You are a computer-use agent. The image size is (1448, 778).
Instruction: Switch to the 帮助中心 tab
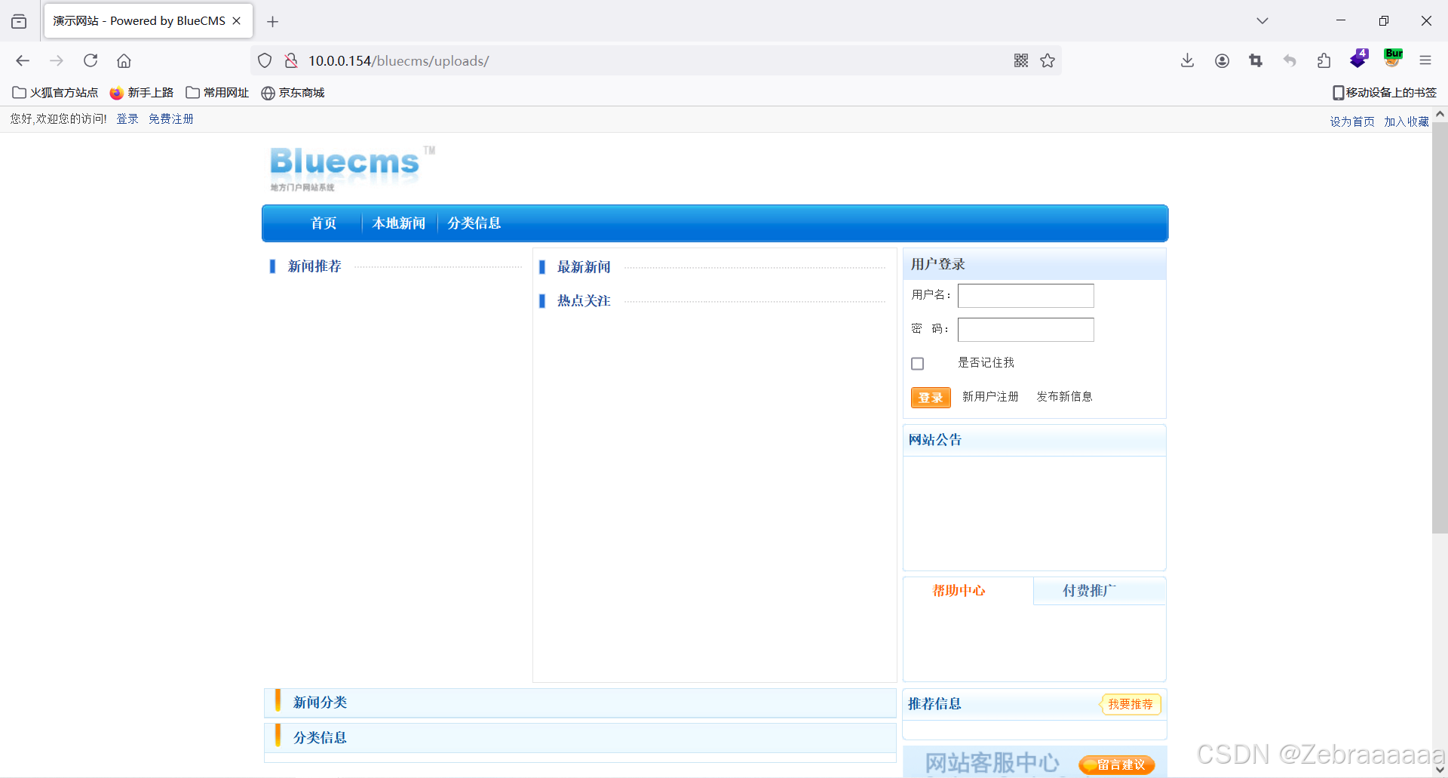pyautogui.click(x=959, y=591)
